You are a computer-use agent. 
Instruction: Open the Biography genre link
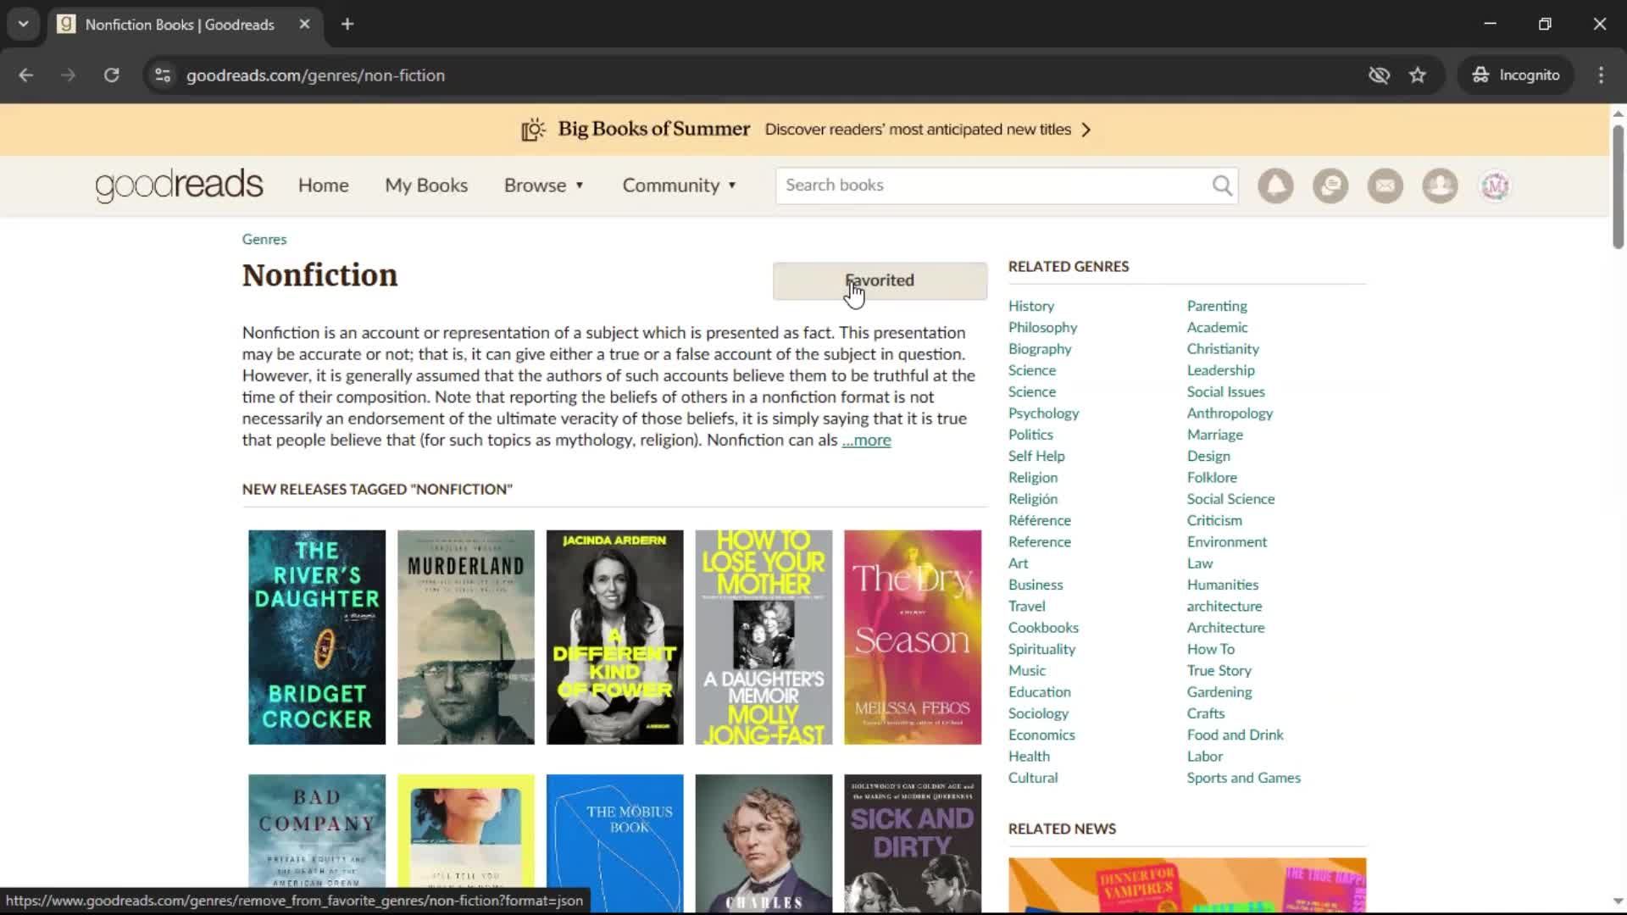tap(1040, 349)
